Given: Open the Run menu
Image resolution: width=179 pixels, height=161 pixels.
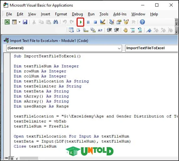Looking at the screenshot, I should coord(91,14).
